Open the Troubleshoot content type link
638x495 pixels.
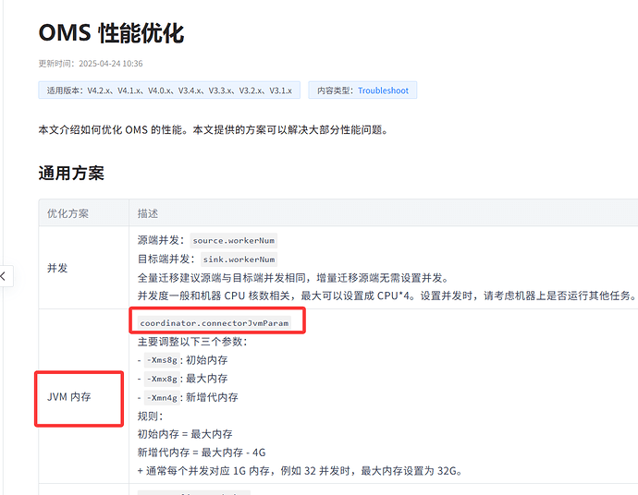point(383,91)
